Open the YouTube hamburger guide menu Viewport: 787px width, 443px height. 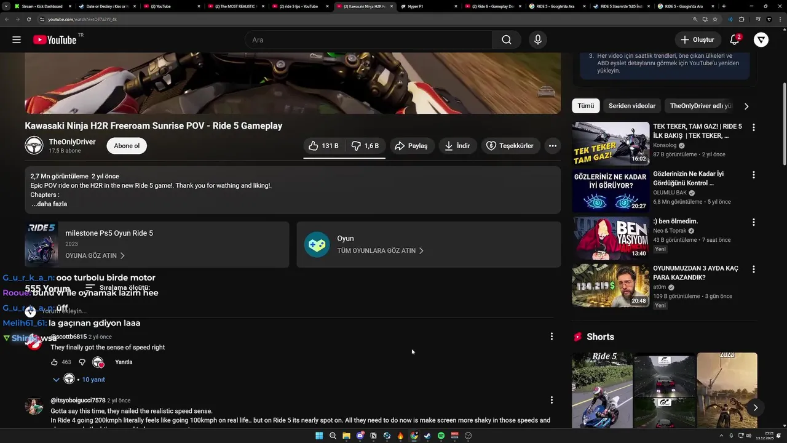[17, 40]
